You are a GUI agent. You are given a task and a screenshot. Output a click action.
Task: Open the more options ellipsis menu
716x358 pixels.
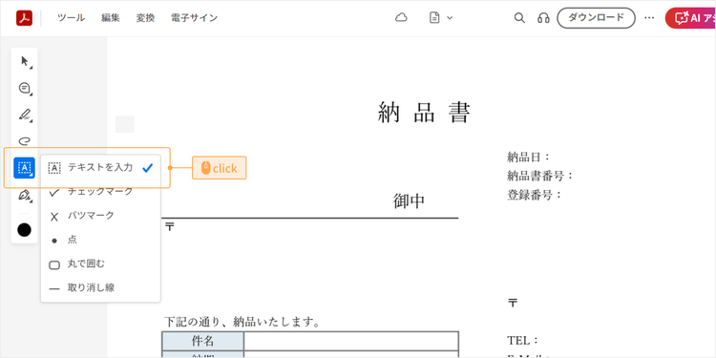coord(649,18)
